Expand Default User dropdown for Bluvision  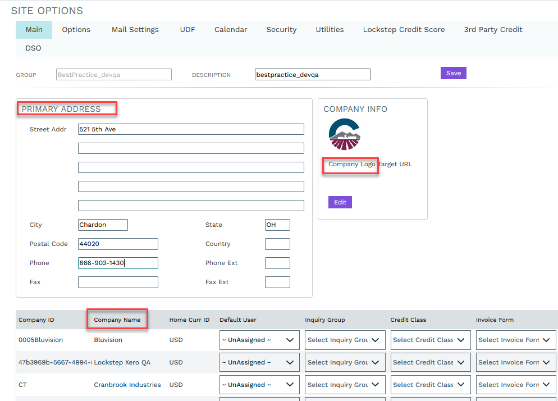[259, 340]
